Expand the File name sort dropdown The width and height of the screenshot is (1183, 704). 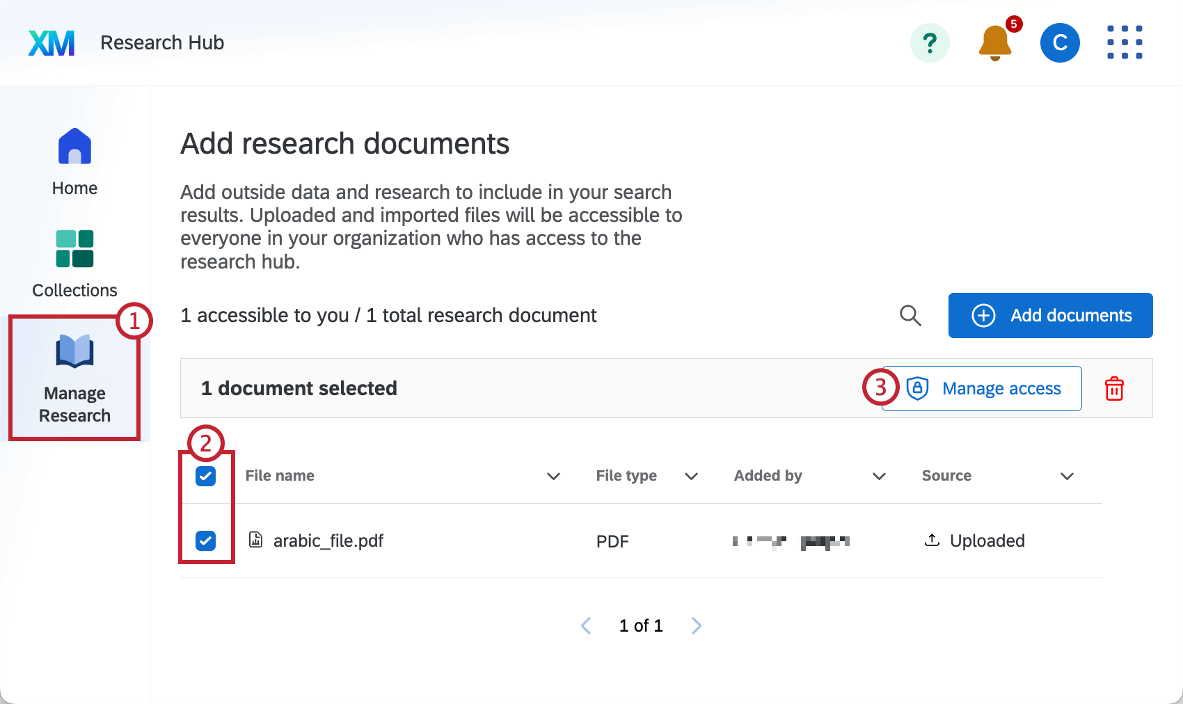pos(553,477)
